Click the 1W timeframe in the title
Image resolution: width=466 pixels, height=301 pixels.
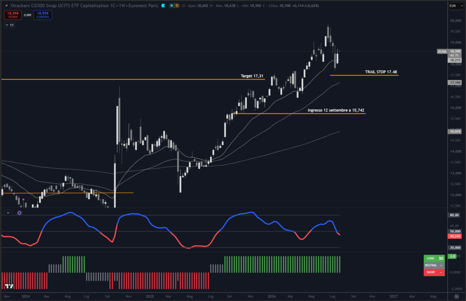tap(122, 5)
